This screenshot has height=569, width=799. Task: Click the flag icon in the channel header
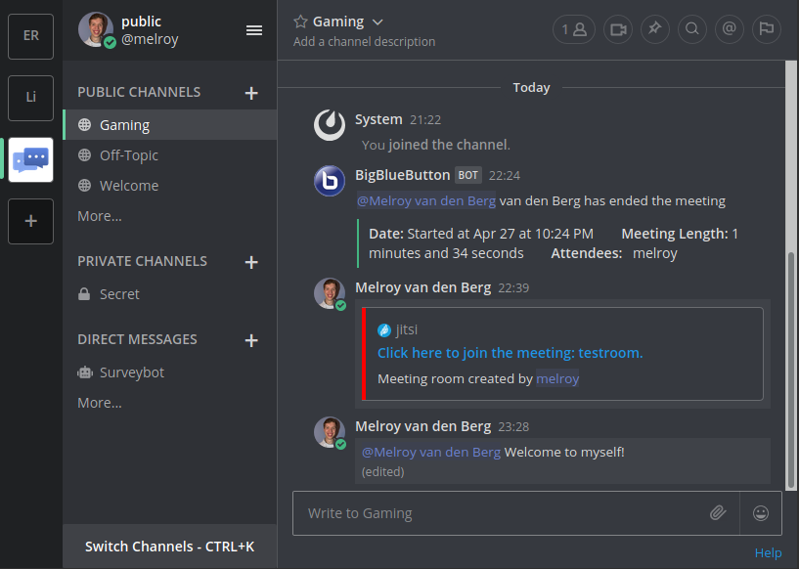point(766,29)
